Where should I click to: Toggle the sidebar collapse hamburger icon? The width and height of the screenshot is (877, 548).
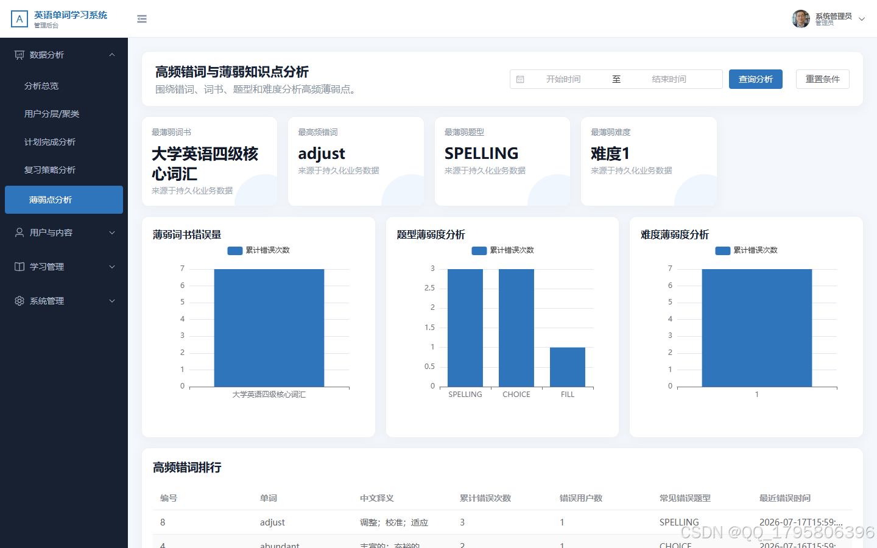(142, 19)
